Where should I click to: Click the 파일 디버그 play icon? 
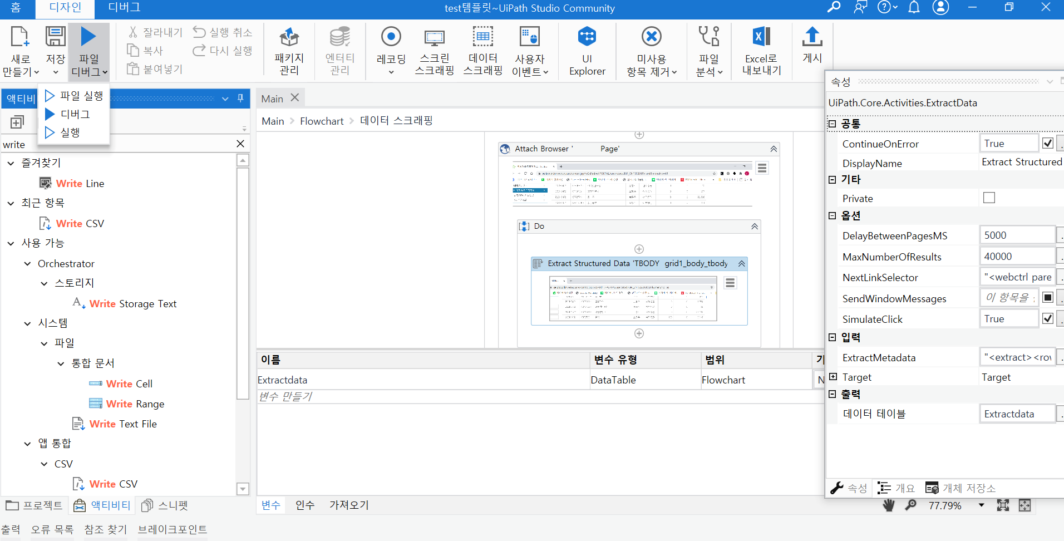pos(88,37)
